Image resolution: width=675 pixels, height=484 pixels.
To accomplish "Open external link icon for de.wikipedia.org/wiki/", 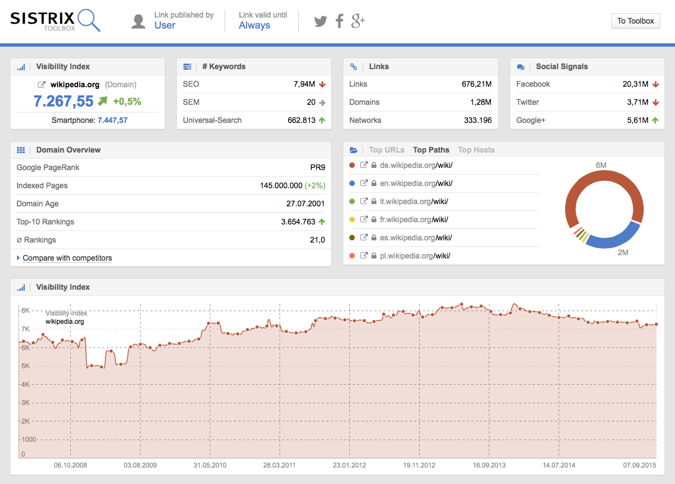I will coord(364,165).
